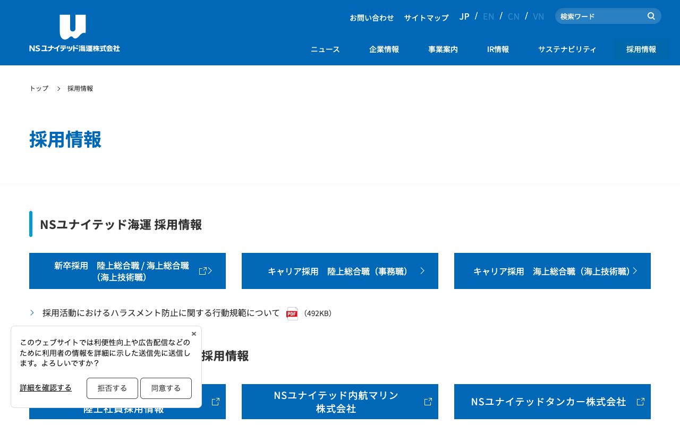Open 新卒採用 陸上総合職 / 海上総合職 button
This screenshot has width=680, height=425.
point(127,271)
